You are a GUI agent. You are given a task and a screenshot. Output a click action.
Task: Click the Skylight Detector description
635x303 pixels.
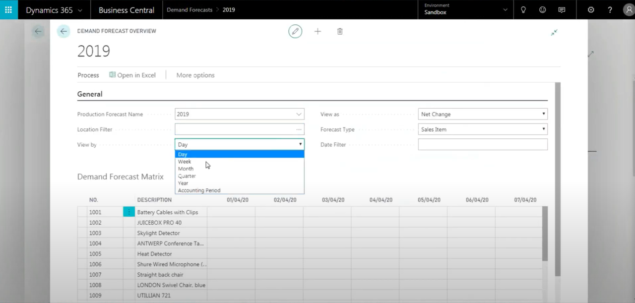(158, 233)
